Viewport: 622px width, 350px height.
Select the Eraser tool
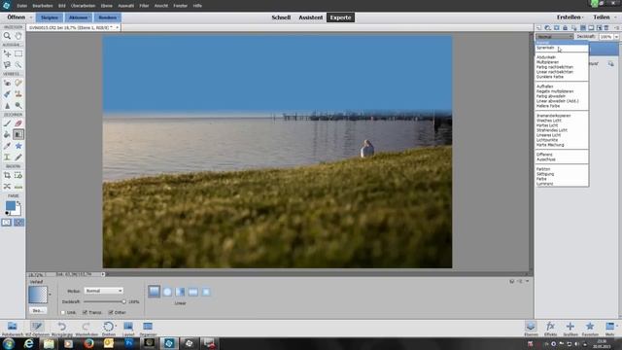18,123
